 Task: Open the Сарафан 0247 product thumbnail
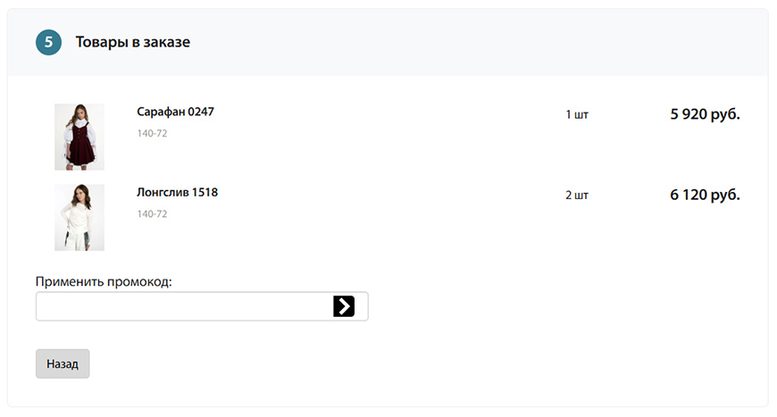pyautogui.click(x=79, y=137)
